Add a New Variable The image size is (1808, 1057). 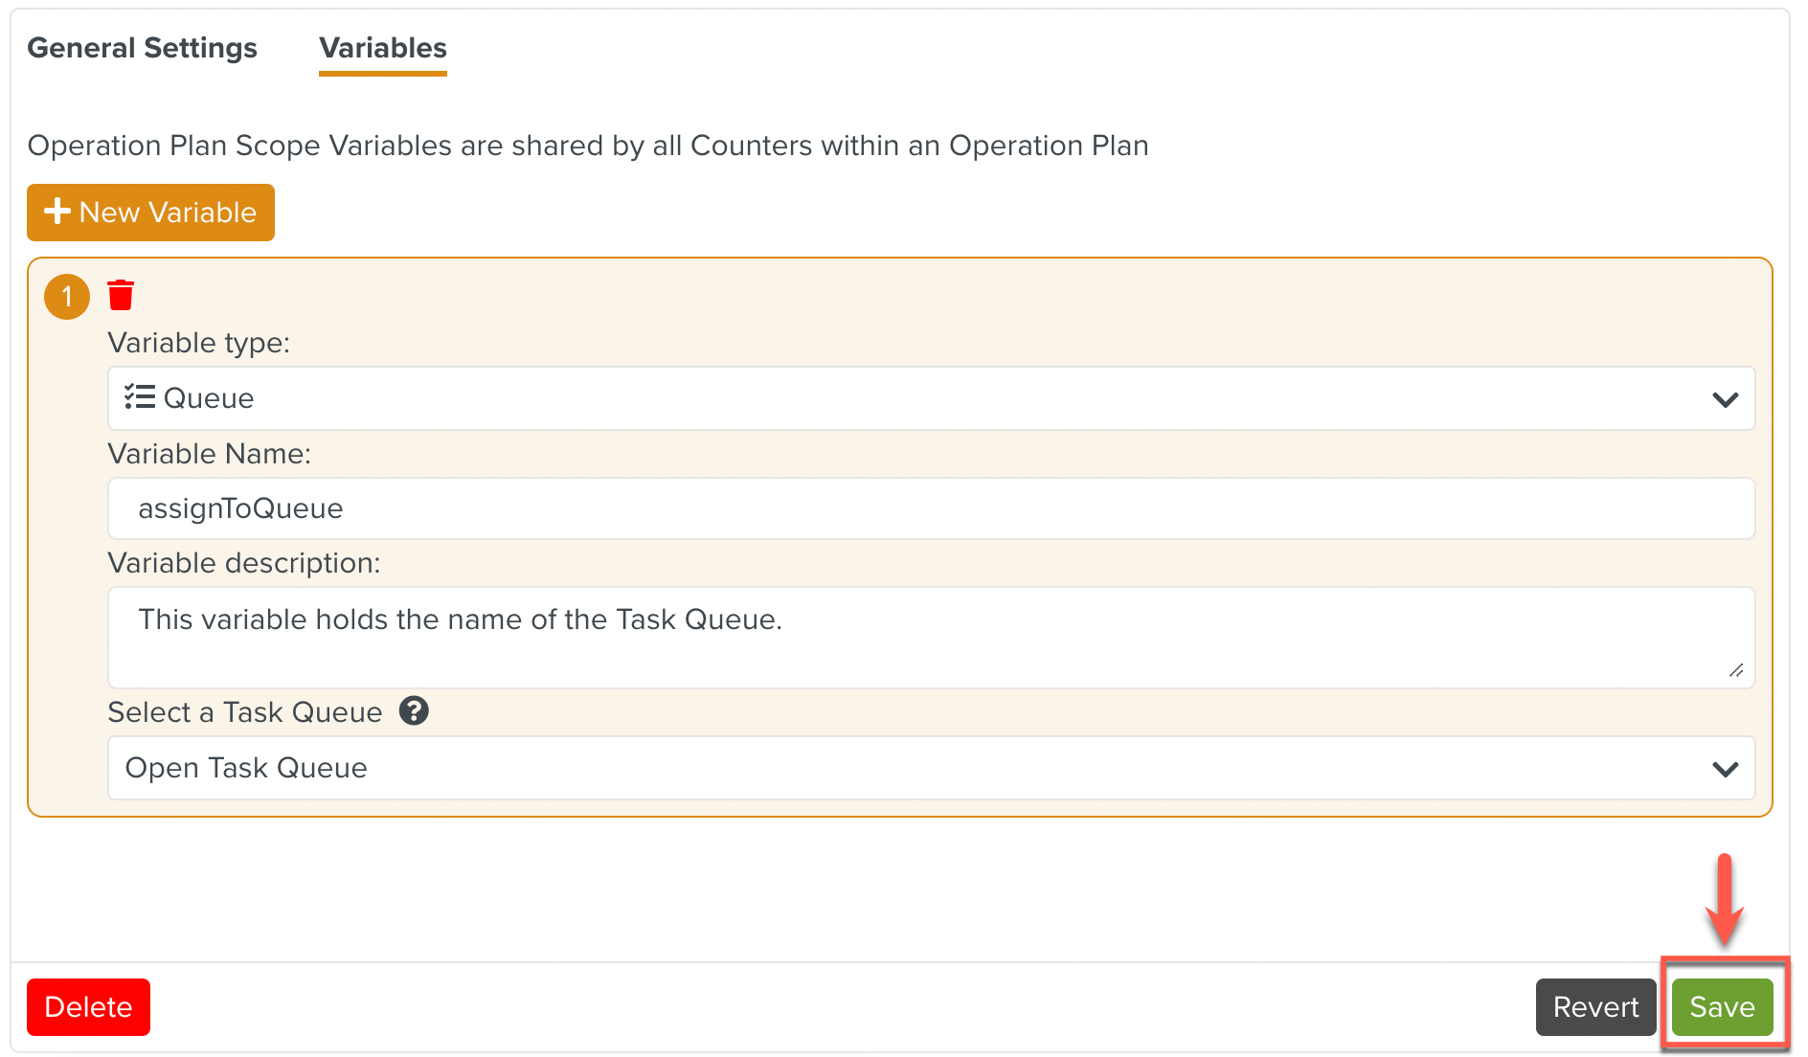pyautogui.click(x=151, y=213)
